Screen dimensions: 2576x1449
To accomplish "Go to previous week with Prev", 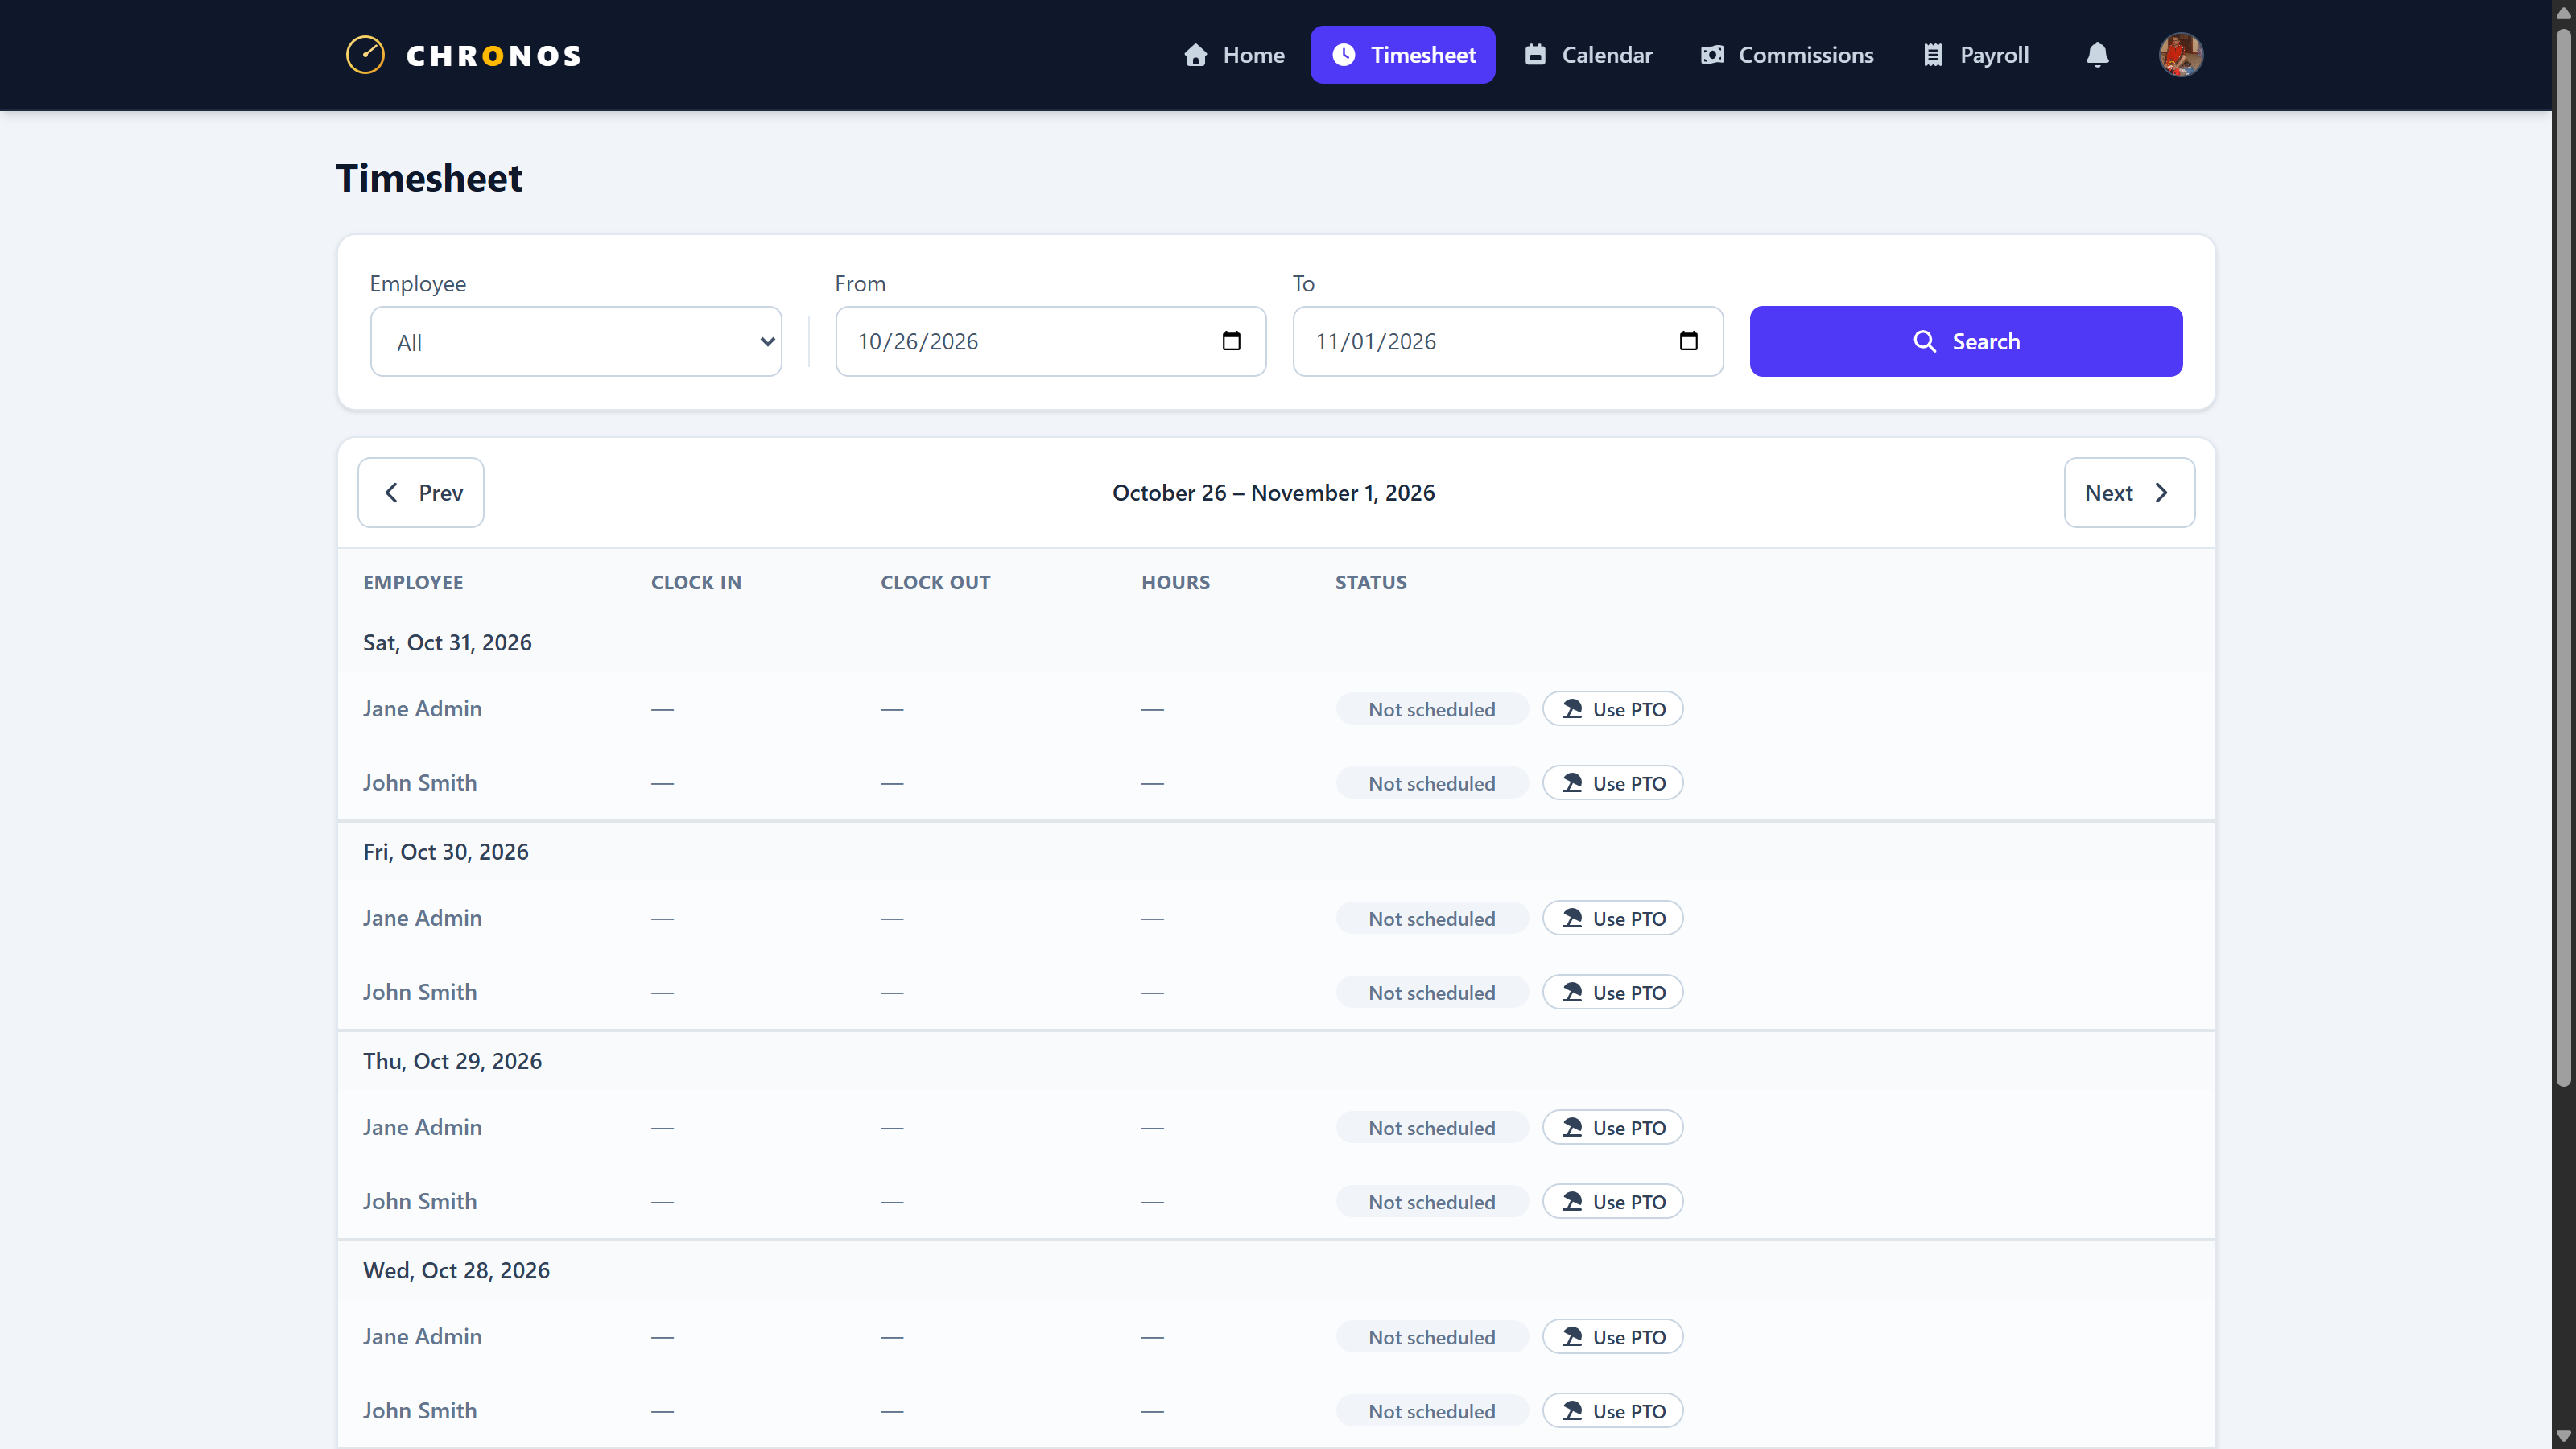I will point(421,493).
